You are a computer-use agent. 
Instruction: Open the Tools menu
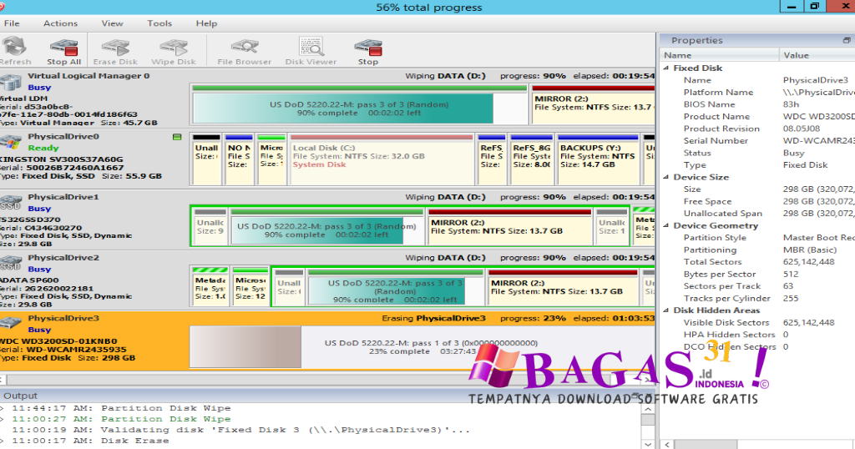(159, 23)
